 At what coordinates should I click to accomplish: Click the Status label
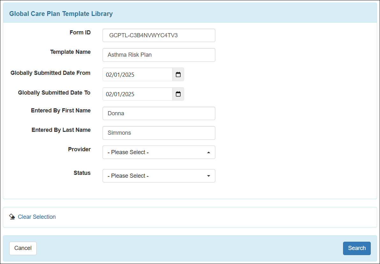82,173
